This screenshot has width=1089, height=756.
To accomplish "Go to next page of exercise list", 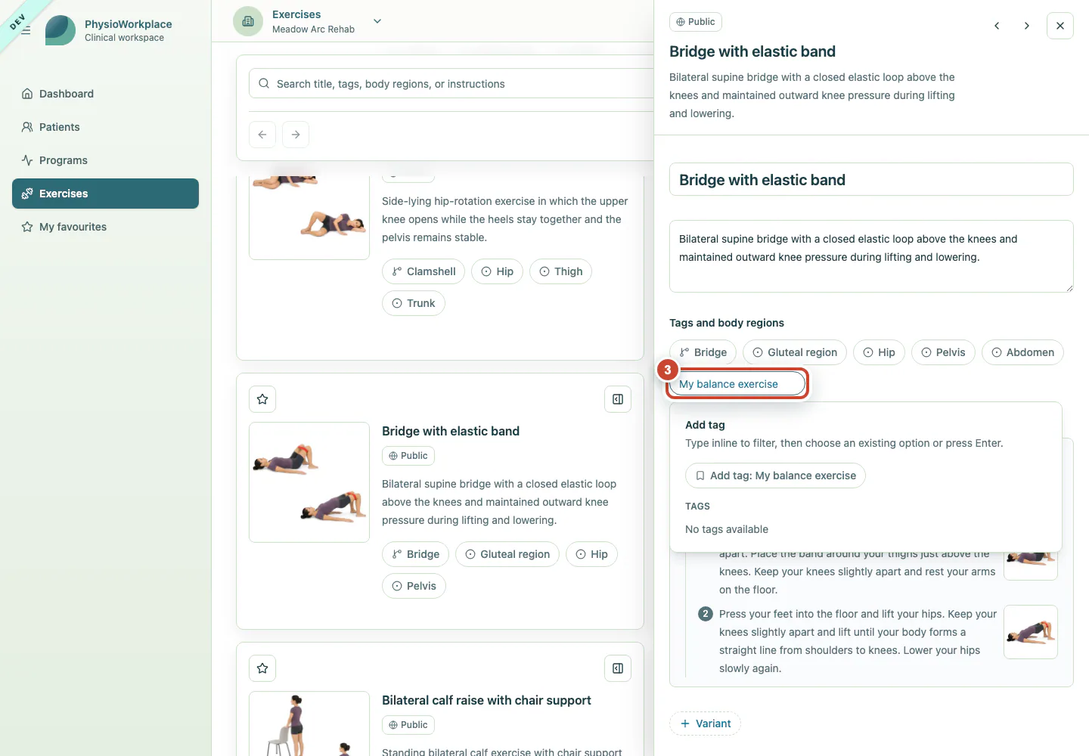I will tap(296, 135).
